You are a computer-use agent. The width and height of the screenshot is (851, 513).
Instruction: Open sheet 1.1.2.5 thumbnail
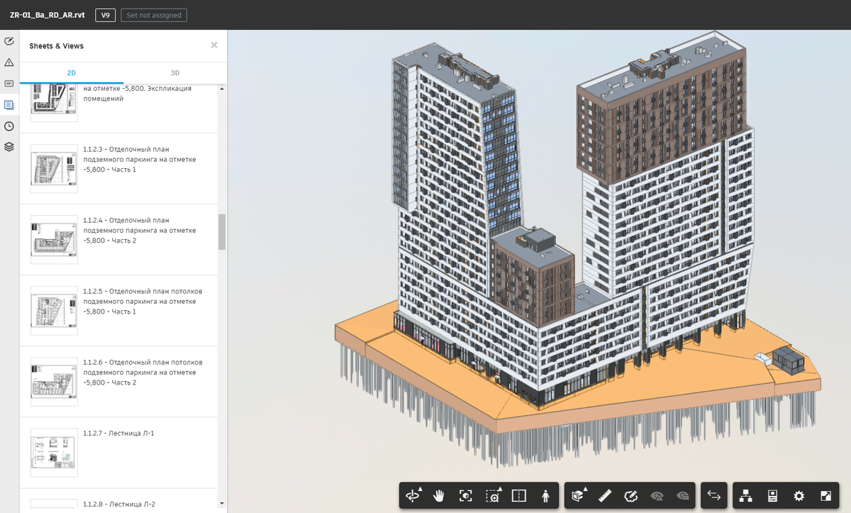54,311
